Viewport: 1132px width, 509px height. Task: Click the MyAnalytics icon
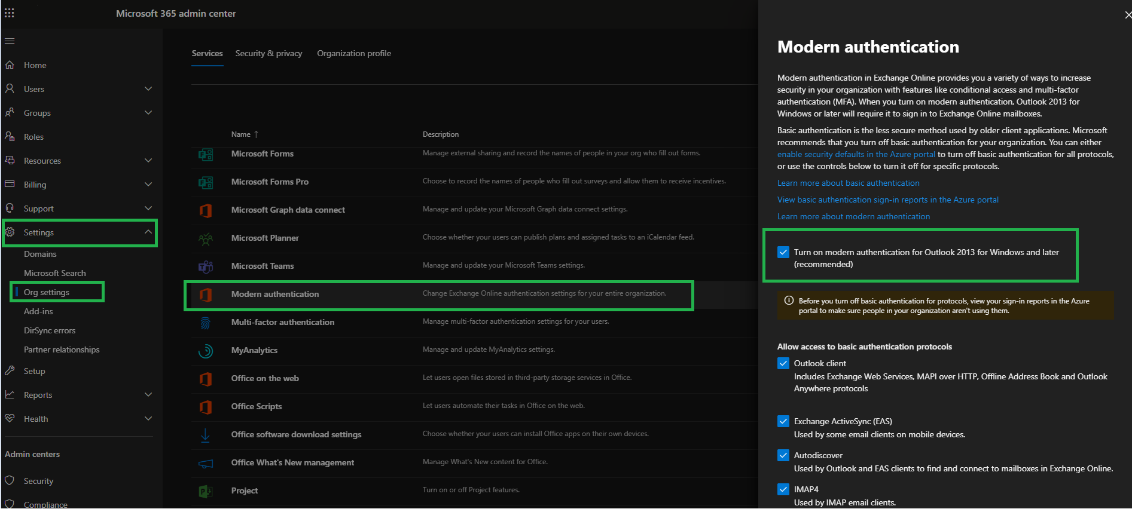tap(206, 351)
